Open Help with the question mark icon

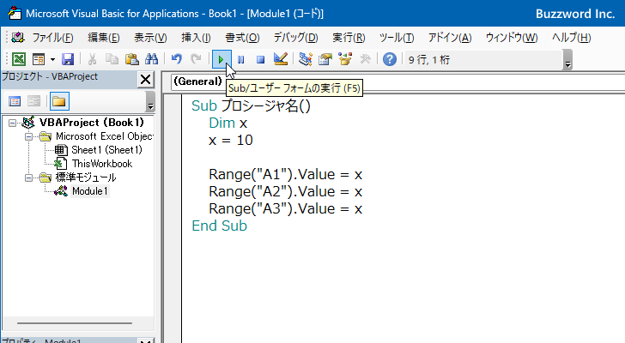[390, 60]
